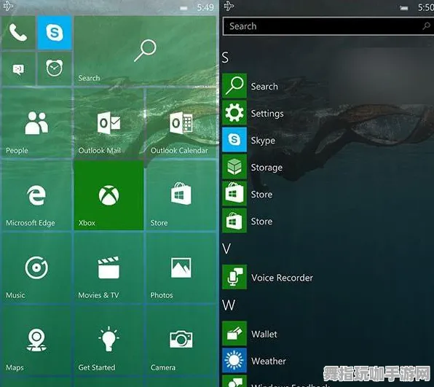Launch the Skype tile on Start screen
This screenshot has height=387, width=434.
tap(55, 33)
